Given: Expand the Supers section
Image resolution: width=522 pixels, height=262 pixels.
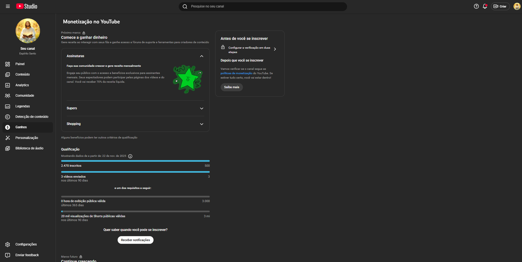Looking at the screenshot, I should 202,108.
